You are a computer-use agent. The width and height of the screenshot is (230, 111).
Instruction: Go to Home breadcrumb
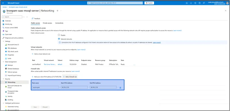tap(5, 7)
